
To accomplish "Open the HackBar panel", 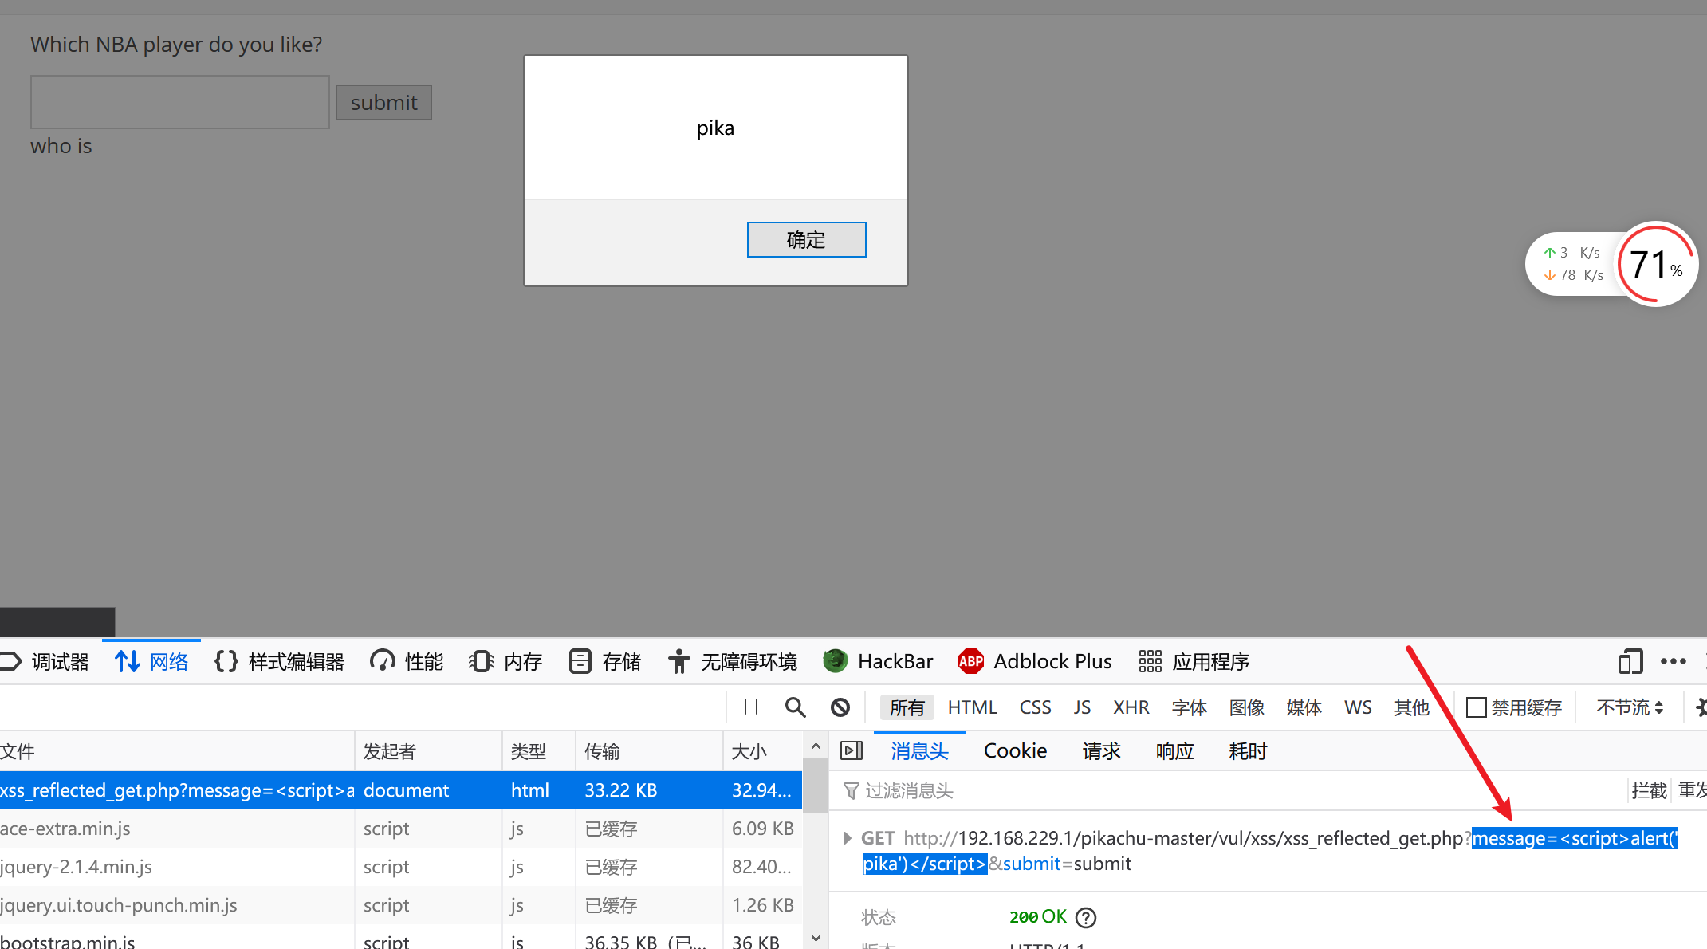I will pyautogui.click(x=878, y=661).
